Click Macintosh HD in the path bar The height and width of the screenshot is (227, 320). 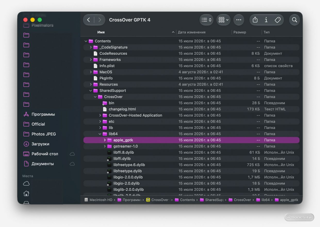tap(98, 200)
